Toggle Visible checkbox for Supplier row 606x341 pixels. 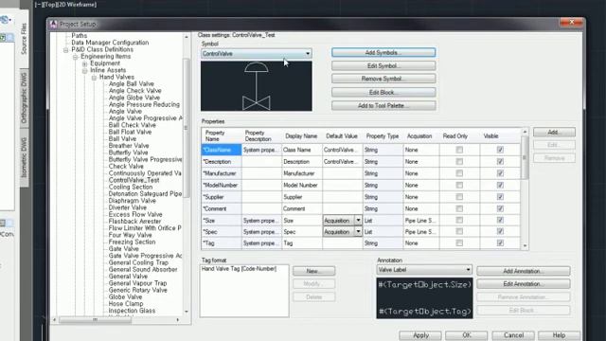pos(500,197)
